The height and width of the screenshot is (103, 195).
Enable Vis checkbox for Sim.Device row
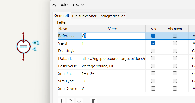(x=153, y=88)
